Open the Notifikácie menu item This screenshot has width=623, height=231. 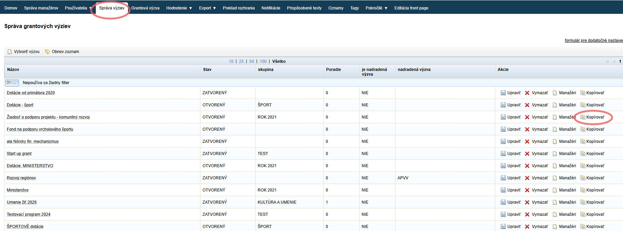[271, 8]
